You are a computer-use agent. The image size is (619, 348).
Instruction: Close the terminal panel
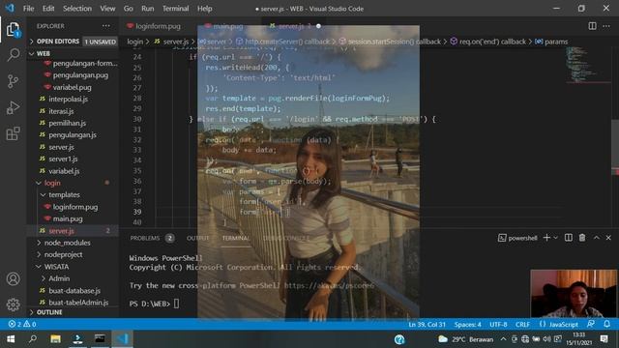point(608,238)
